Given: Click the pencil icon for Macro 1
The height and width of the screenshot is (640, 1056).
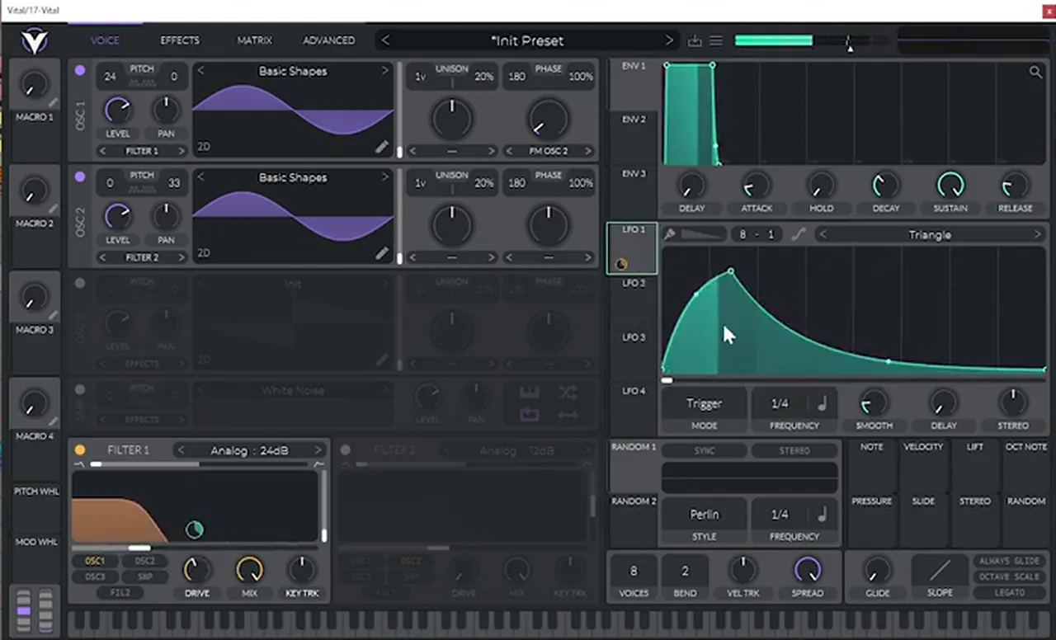Looking at the screenshot, I should (54, 102).
